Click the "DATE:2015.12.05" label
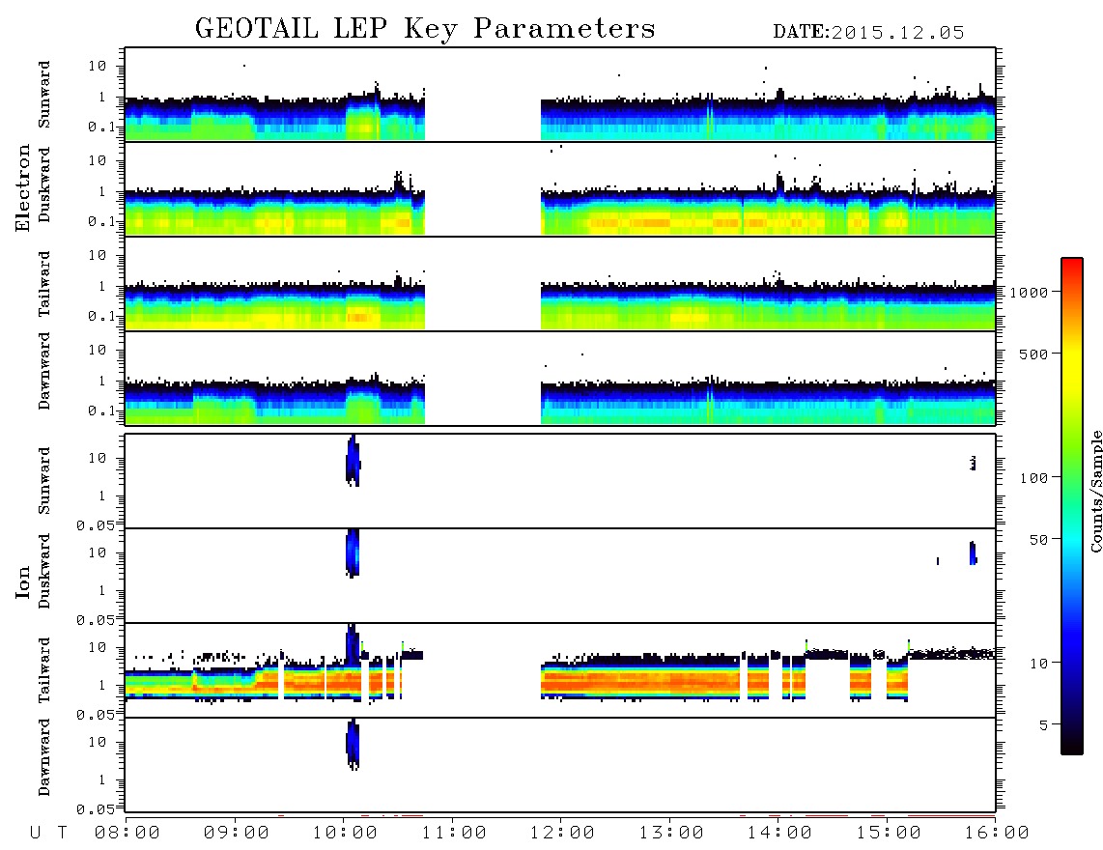 point(868,33)
